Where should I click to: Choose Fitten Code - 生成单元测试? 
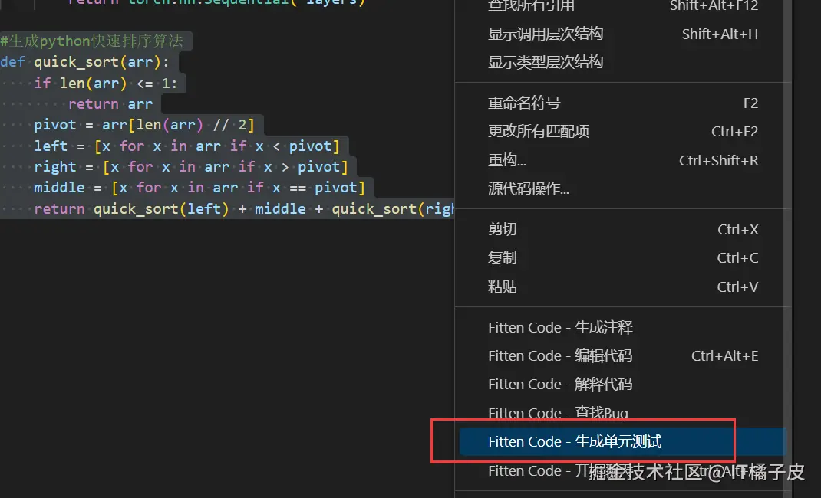click(x=622, y=441)
